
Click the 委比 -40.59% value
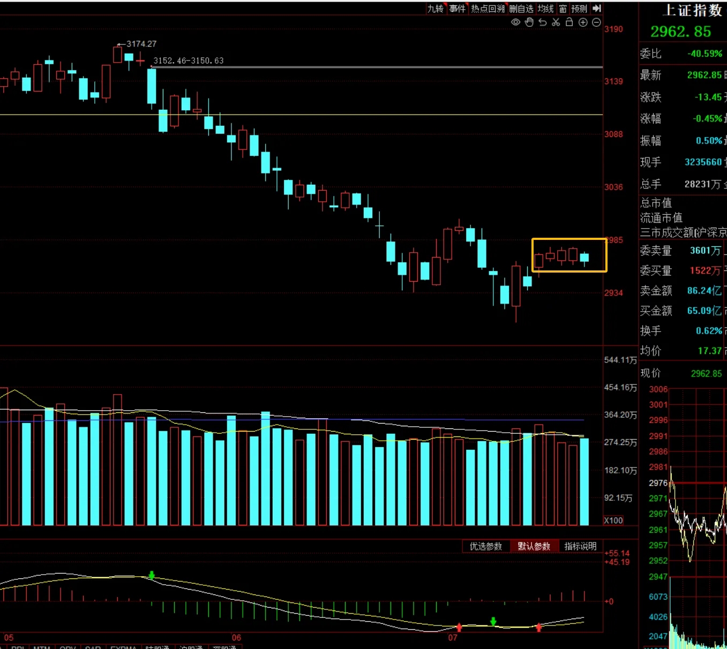click(x=704, y=54)
